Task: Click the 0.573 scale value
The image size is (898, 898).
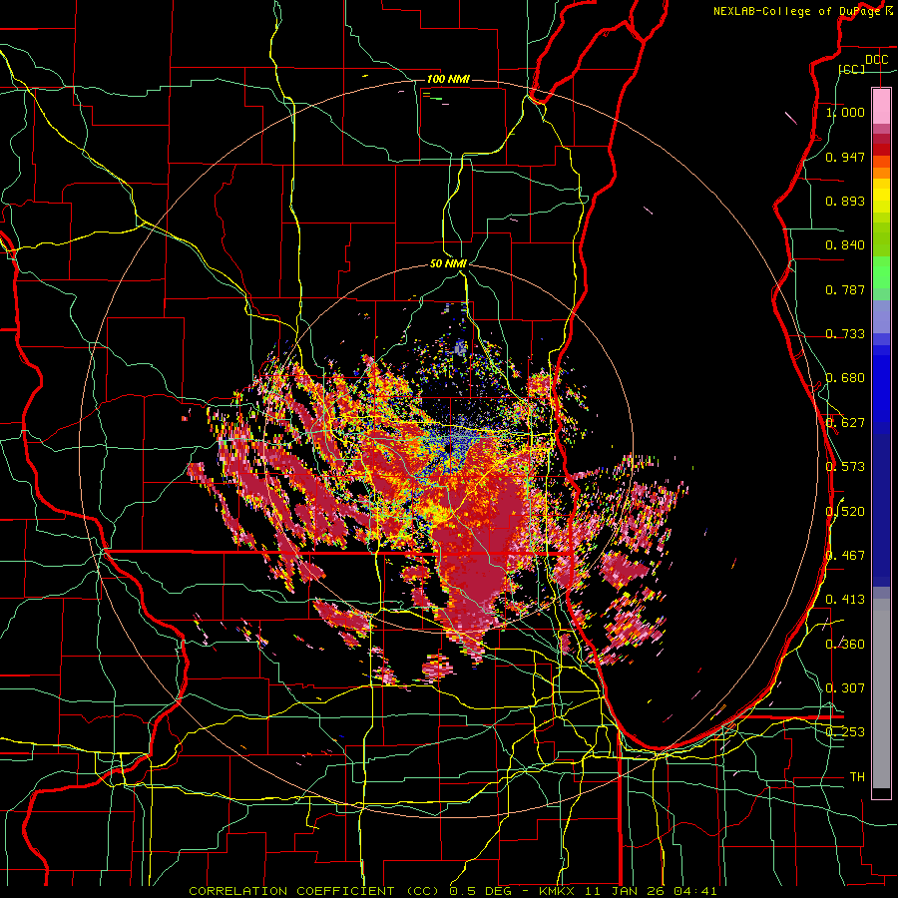Action: (845, 467)
